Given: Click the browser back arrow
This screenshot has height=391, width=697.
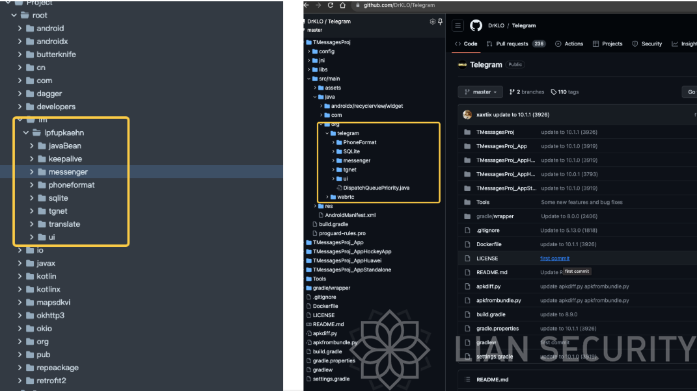Looking at the screenshot, I should pos(307,5).
